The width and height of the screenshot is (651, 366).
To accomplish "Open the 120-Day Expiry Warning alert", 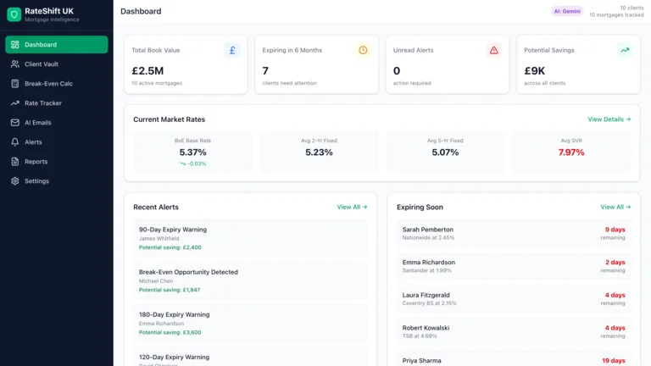I will pos(250,357).
